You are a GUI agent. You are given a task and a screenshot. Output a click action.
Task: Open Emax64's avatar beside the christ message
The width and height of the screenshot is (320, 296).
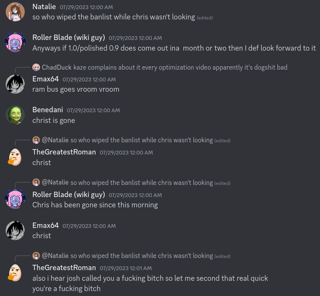(x=15, y=231)
